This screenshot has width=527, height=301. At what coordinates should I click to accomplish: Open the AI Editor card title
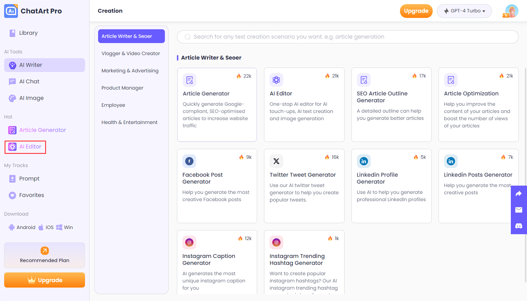click(281, 94)
